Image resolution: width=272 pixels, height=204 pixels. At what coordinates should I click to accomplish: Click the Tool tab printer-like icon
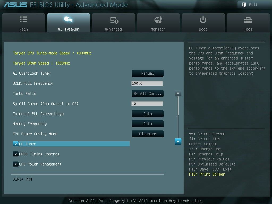248,20
